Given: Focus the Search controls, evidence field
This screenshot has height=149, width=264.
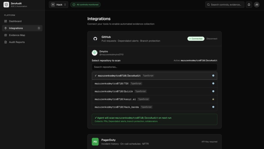Looking at the screenshot, I should pos(225,5).
